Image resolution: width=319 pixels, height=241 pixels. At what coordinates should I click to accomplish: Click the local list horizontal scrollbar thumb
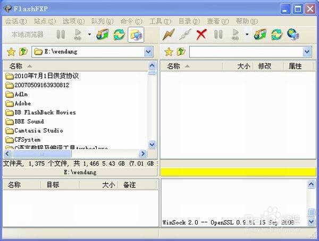[41, 153]
